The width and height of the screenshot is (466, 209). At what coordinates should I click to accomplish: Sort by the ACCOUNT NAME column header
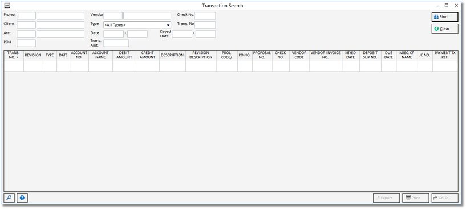(101, 55)
